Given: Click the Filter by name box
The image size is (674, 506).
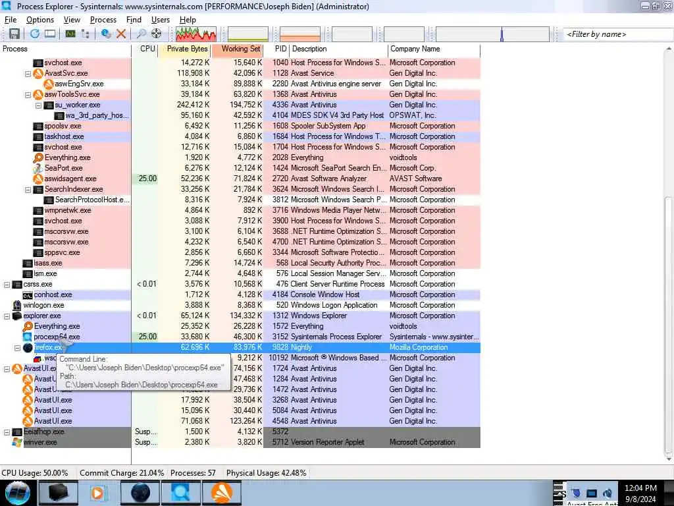Looking at the screenshot, I should coord(617,34).
